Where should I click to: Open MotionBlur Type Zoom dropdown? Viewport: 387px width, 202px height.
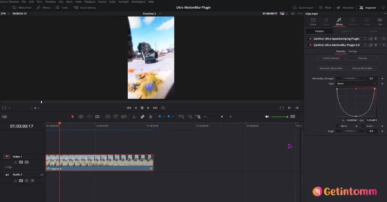pos(356,84)
